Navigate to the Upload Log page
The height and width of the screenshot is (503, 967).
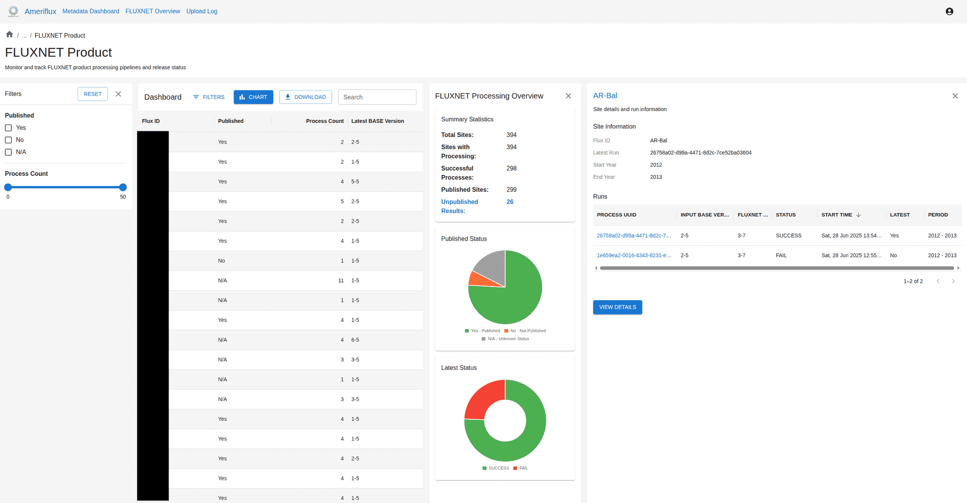pyautogui.click(x=202, y=11)
